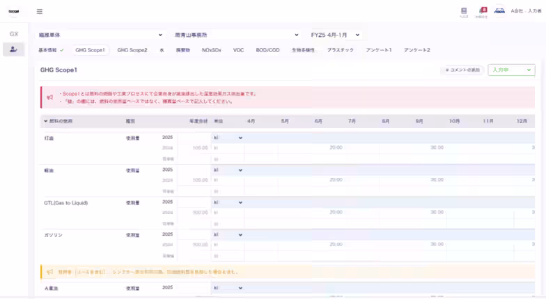Switch to the NOxSOx tab
546x299 pixels.
tap(212, 50)
